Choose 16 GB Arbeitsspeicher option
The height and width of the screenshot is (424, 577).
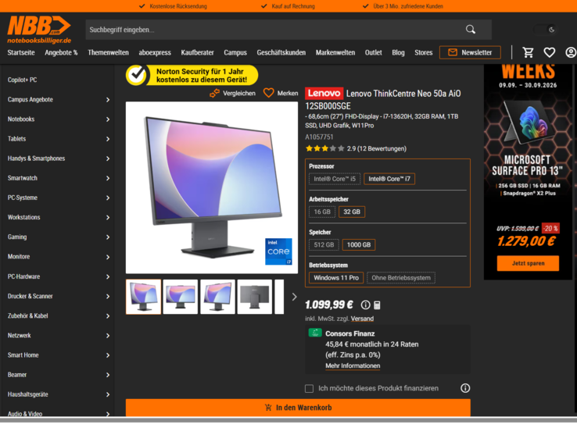322,212
